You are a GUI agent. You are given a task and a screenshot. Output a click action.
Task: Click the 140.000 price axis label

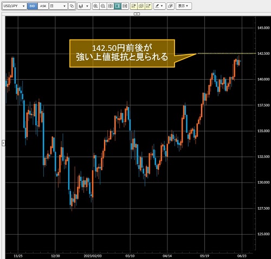[263, 79]
